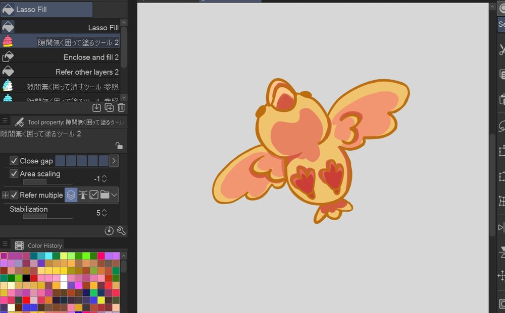Expand Close gap options arrow
This screenshot has width=505, height=313.
click(x=114, y=161)
